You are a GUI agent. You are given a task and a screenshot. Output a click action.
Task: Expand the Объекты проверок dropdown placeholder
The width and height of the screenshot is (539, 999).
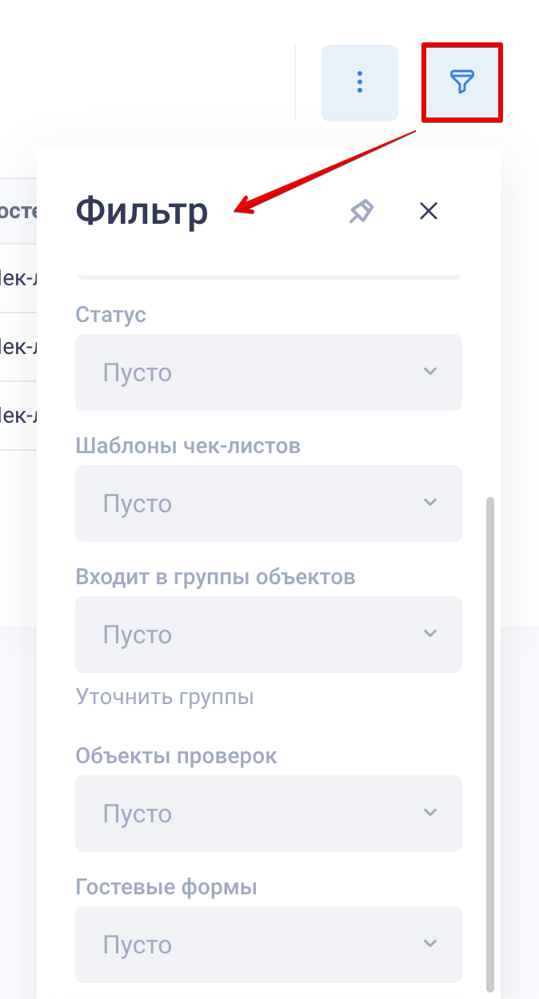[138, 814]
